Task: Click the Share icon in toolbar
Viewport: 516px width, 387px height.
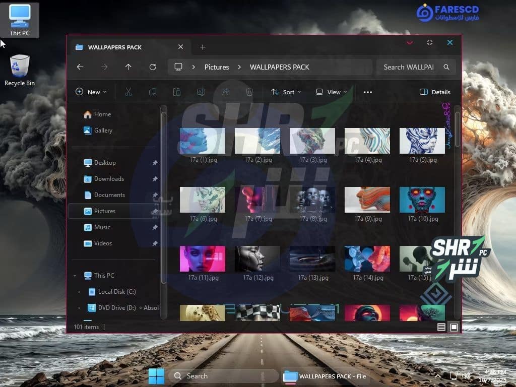Action: [225, 92]
